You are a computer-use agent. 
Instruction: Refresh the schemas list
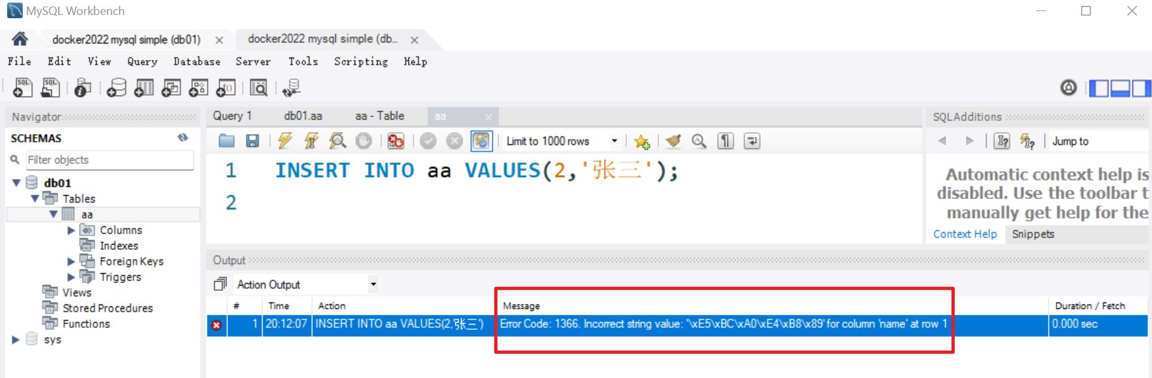pos(183,138)
